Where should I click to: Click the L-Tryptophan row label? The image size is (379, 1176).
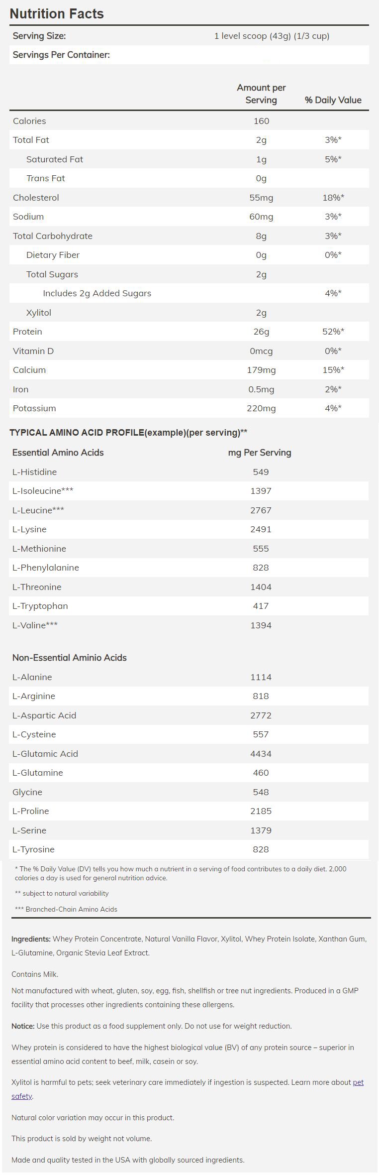pos(40,606)
